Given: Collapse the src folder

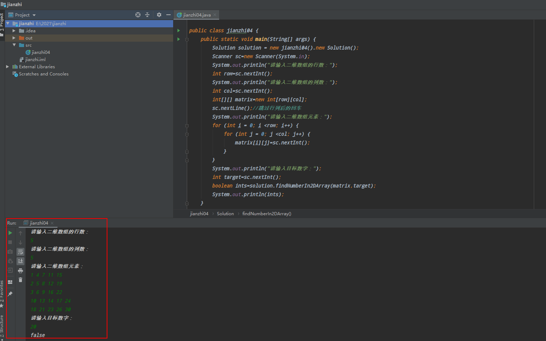Looking at the screenshot, I should tap(14, 45).
